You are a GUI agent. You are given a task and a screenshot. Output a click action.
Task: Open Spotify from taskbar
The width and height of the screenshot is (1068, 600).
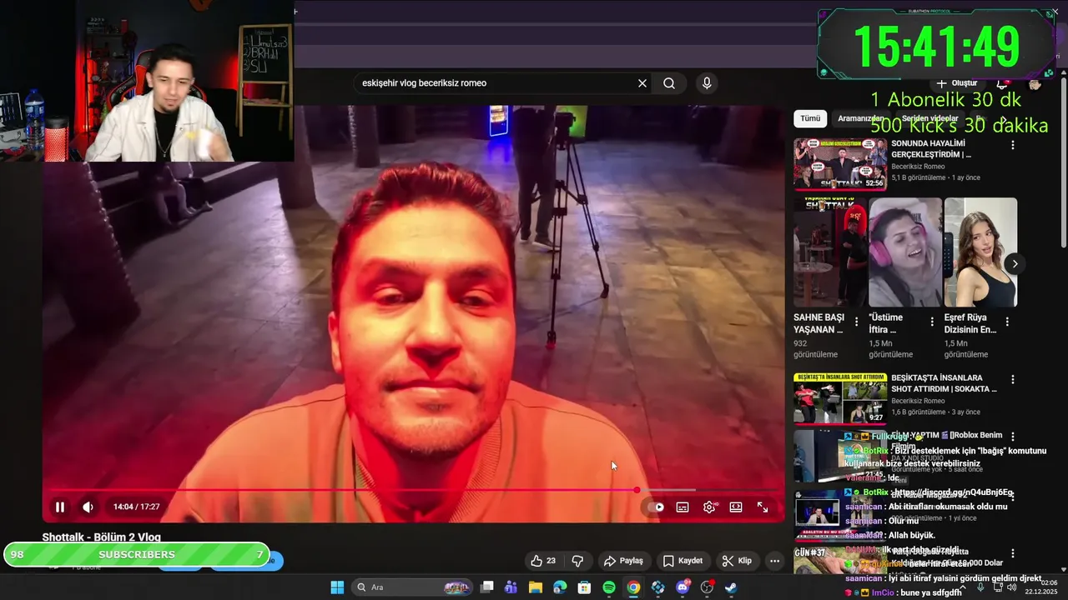609,587
